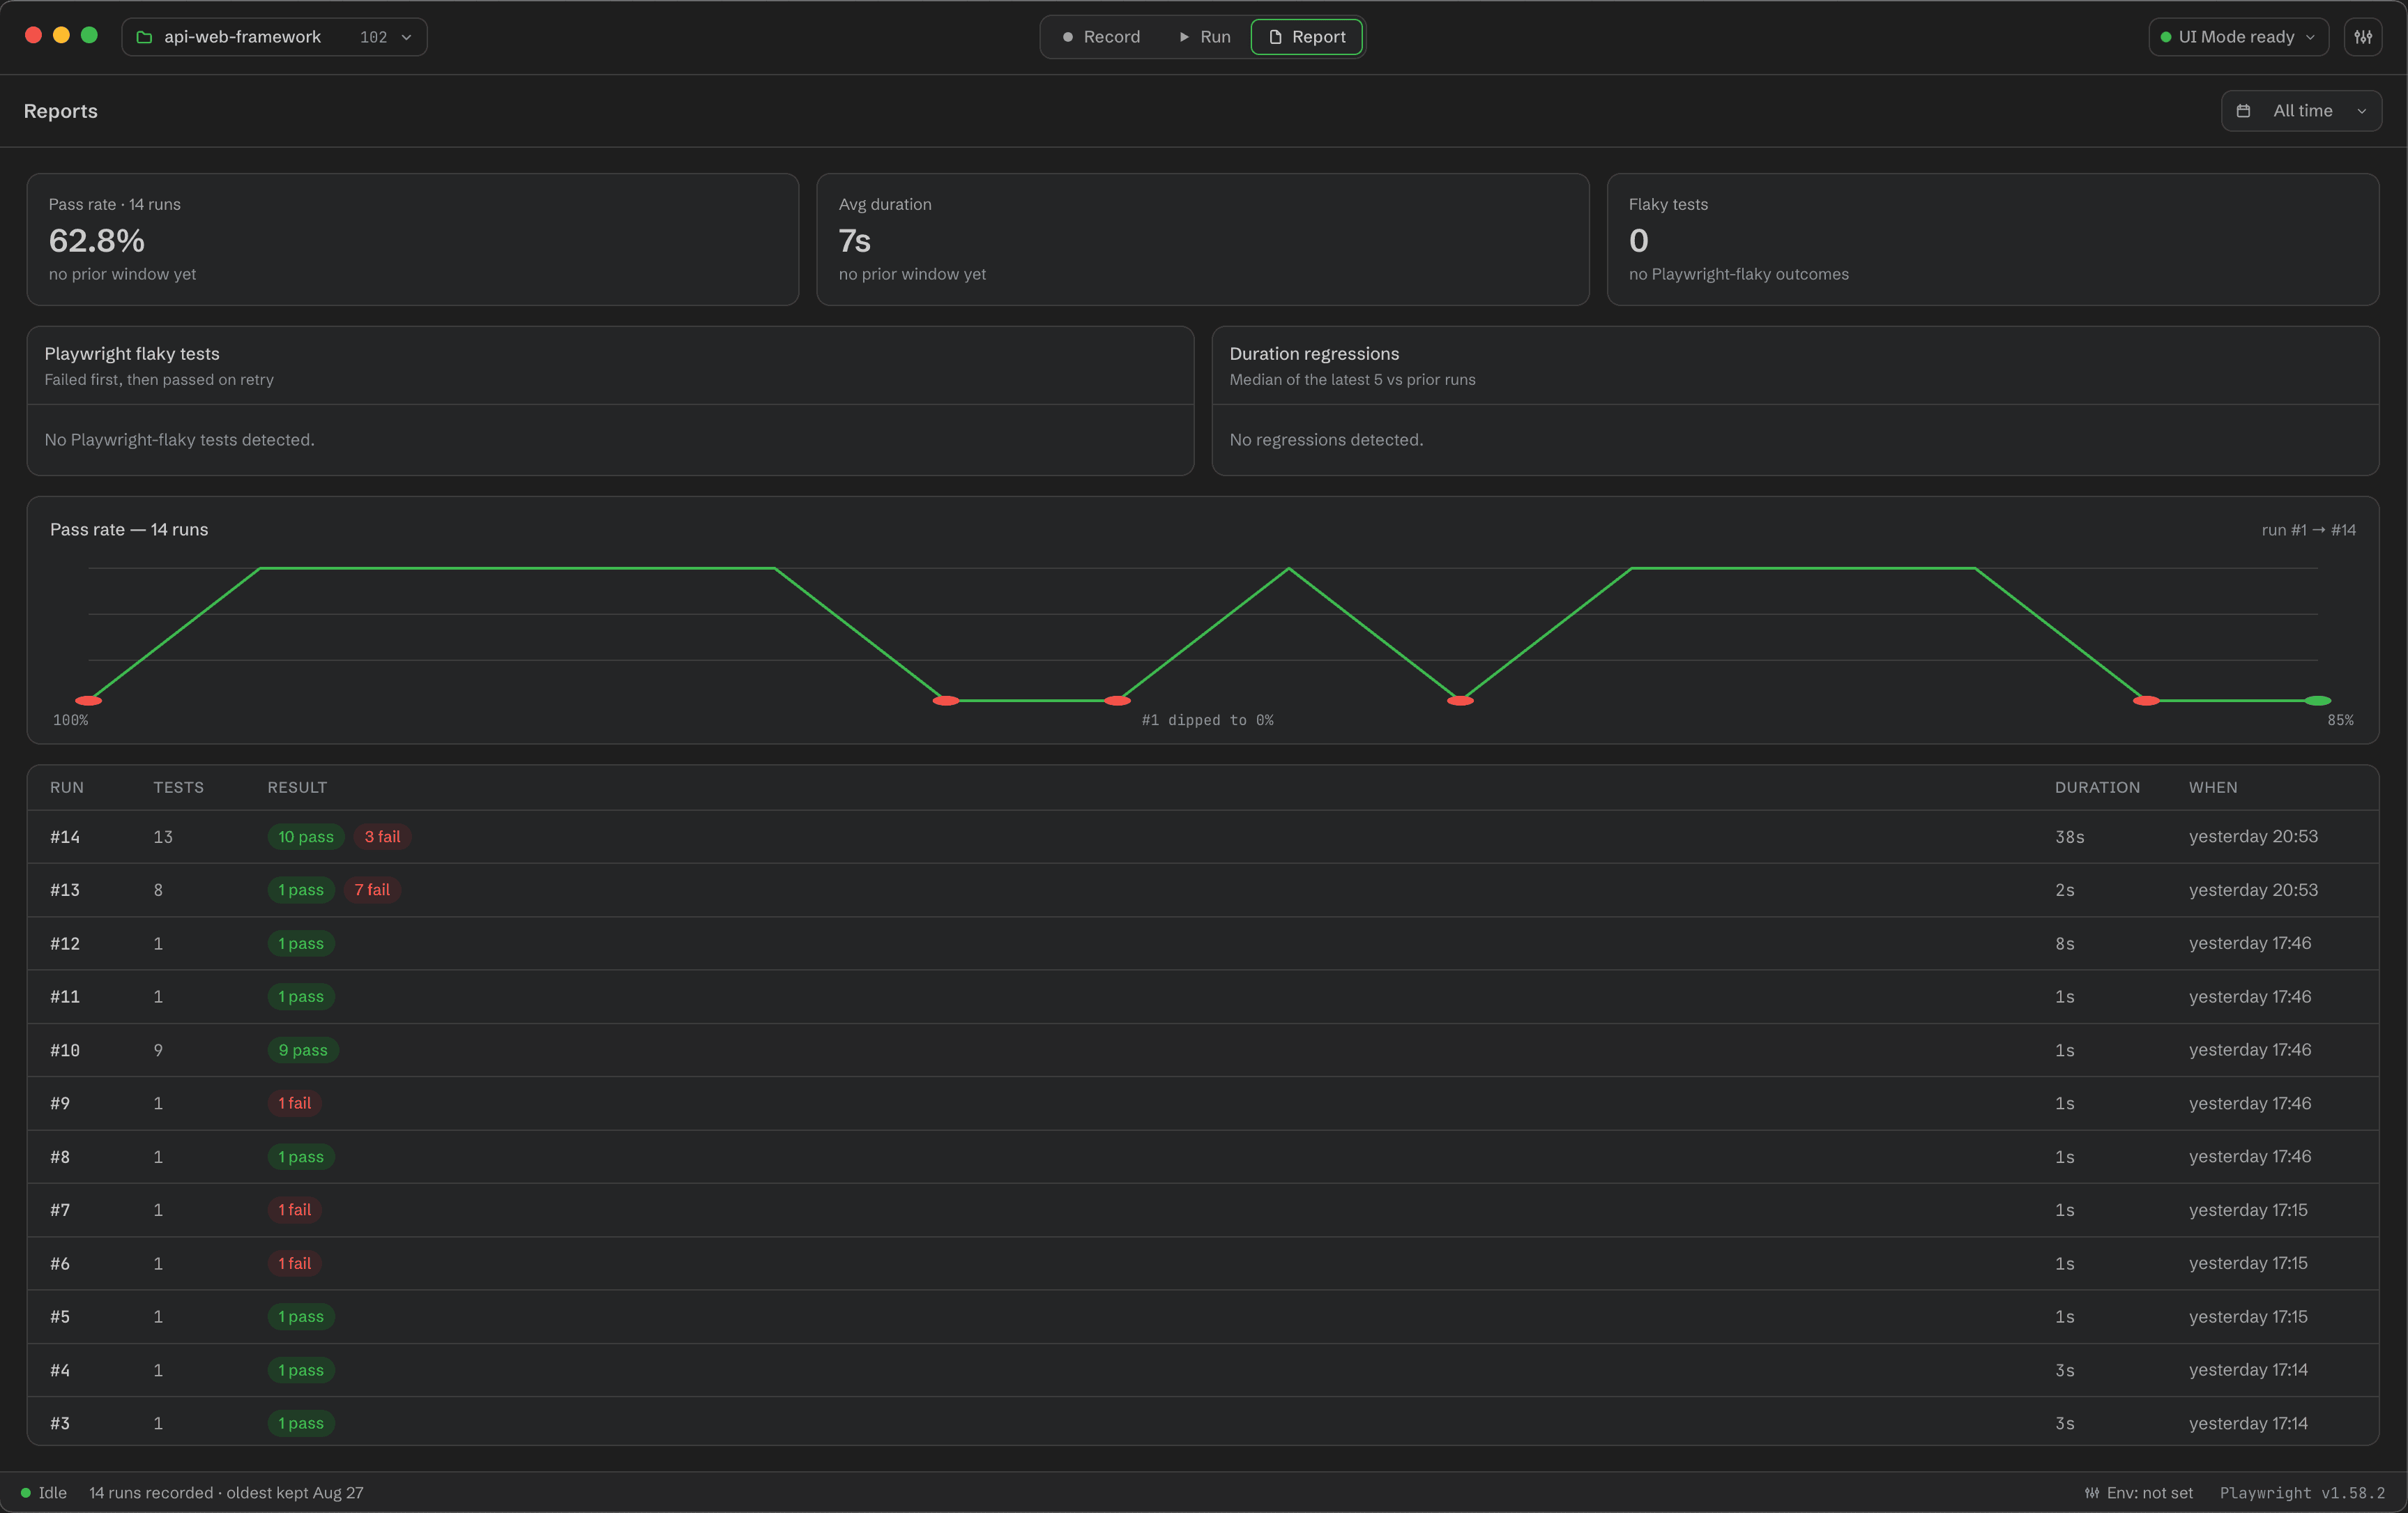2408x1513 pixels.
Task: Switch to the Record tab
Action: point(1101,37)
